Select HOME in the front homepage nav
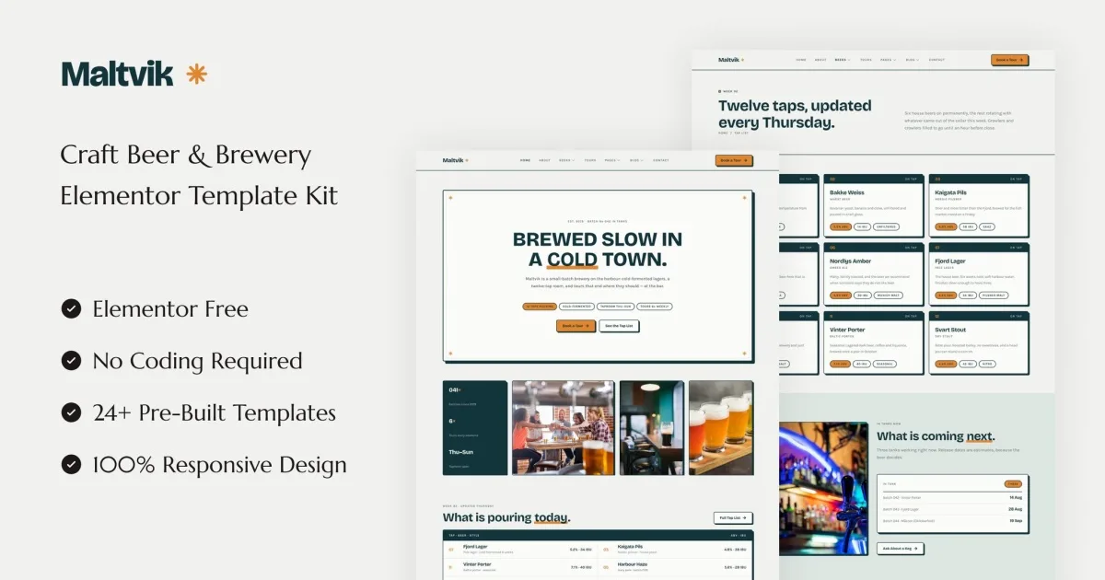Screen dimensions: 1105x580 pos(525,160)
